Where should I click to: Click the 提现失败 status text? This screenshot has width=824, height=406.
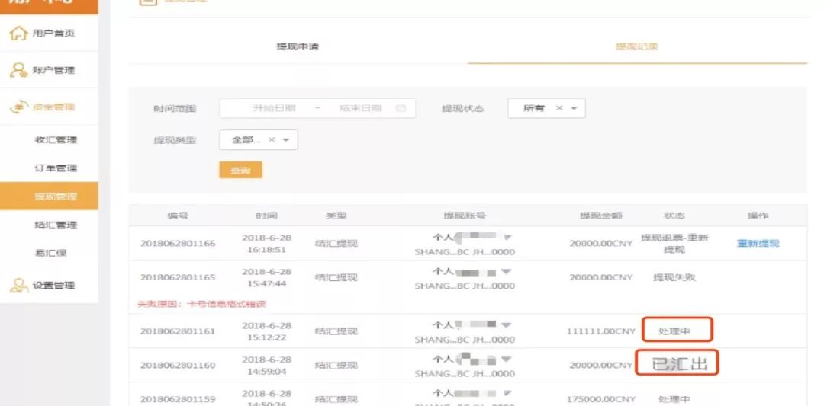pos(674,277)
